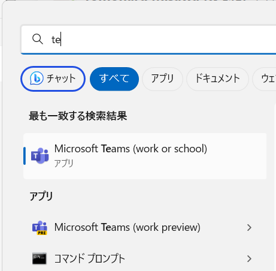Open Microsoft Teams (work preview) result text
Viewport: 276px width, 271px height.
(128, 227)
